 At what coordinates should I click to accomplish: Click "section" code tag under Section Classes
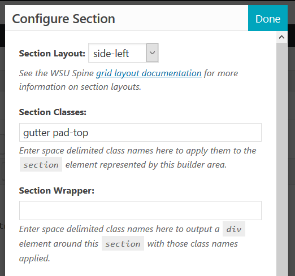41,164
